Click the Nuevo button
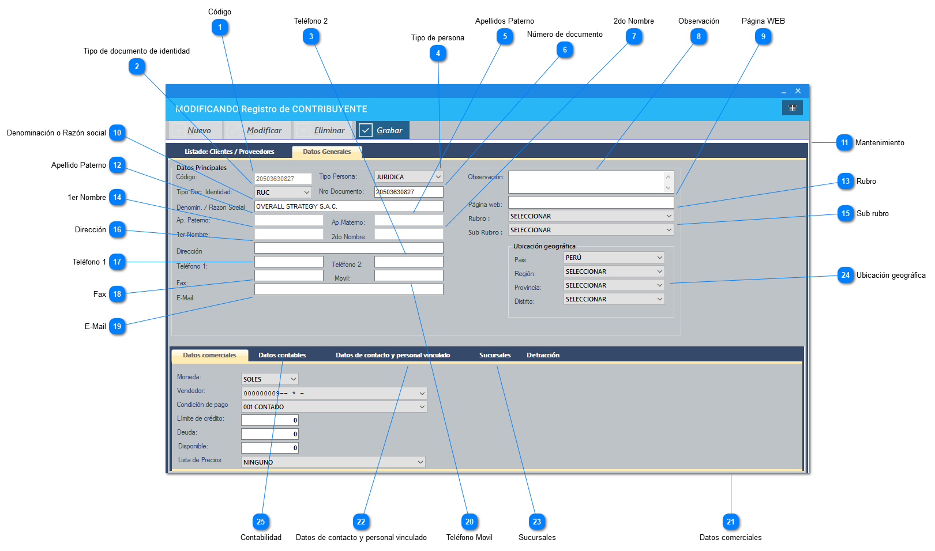This screenshot has height=551, width=935. (x=196, y=130)
